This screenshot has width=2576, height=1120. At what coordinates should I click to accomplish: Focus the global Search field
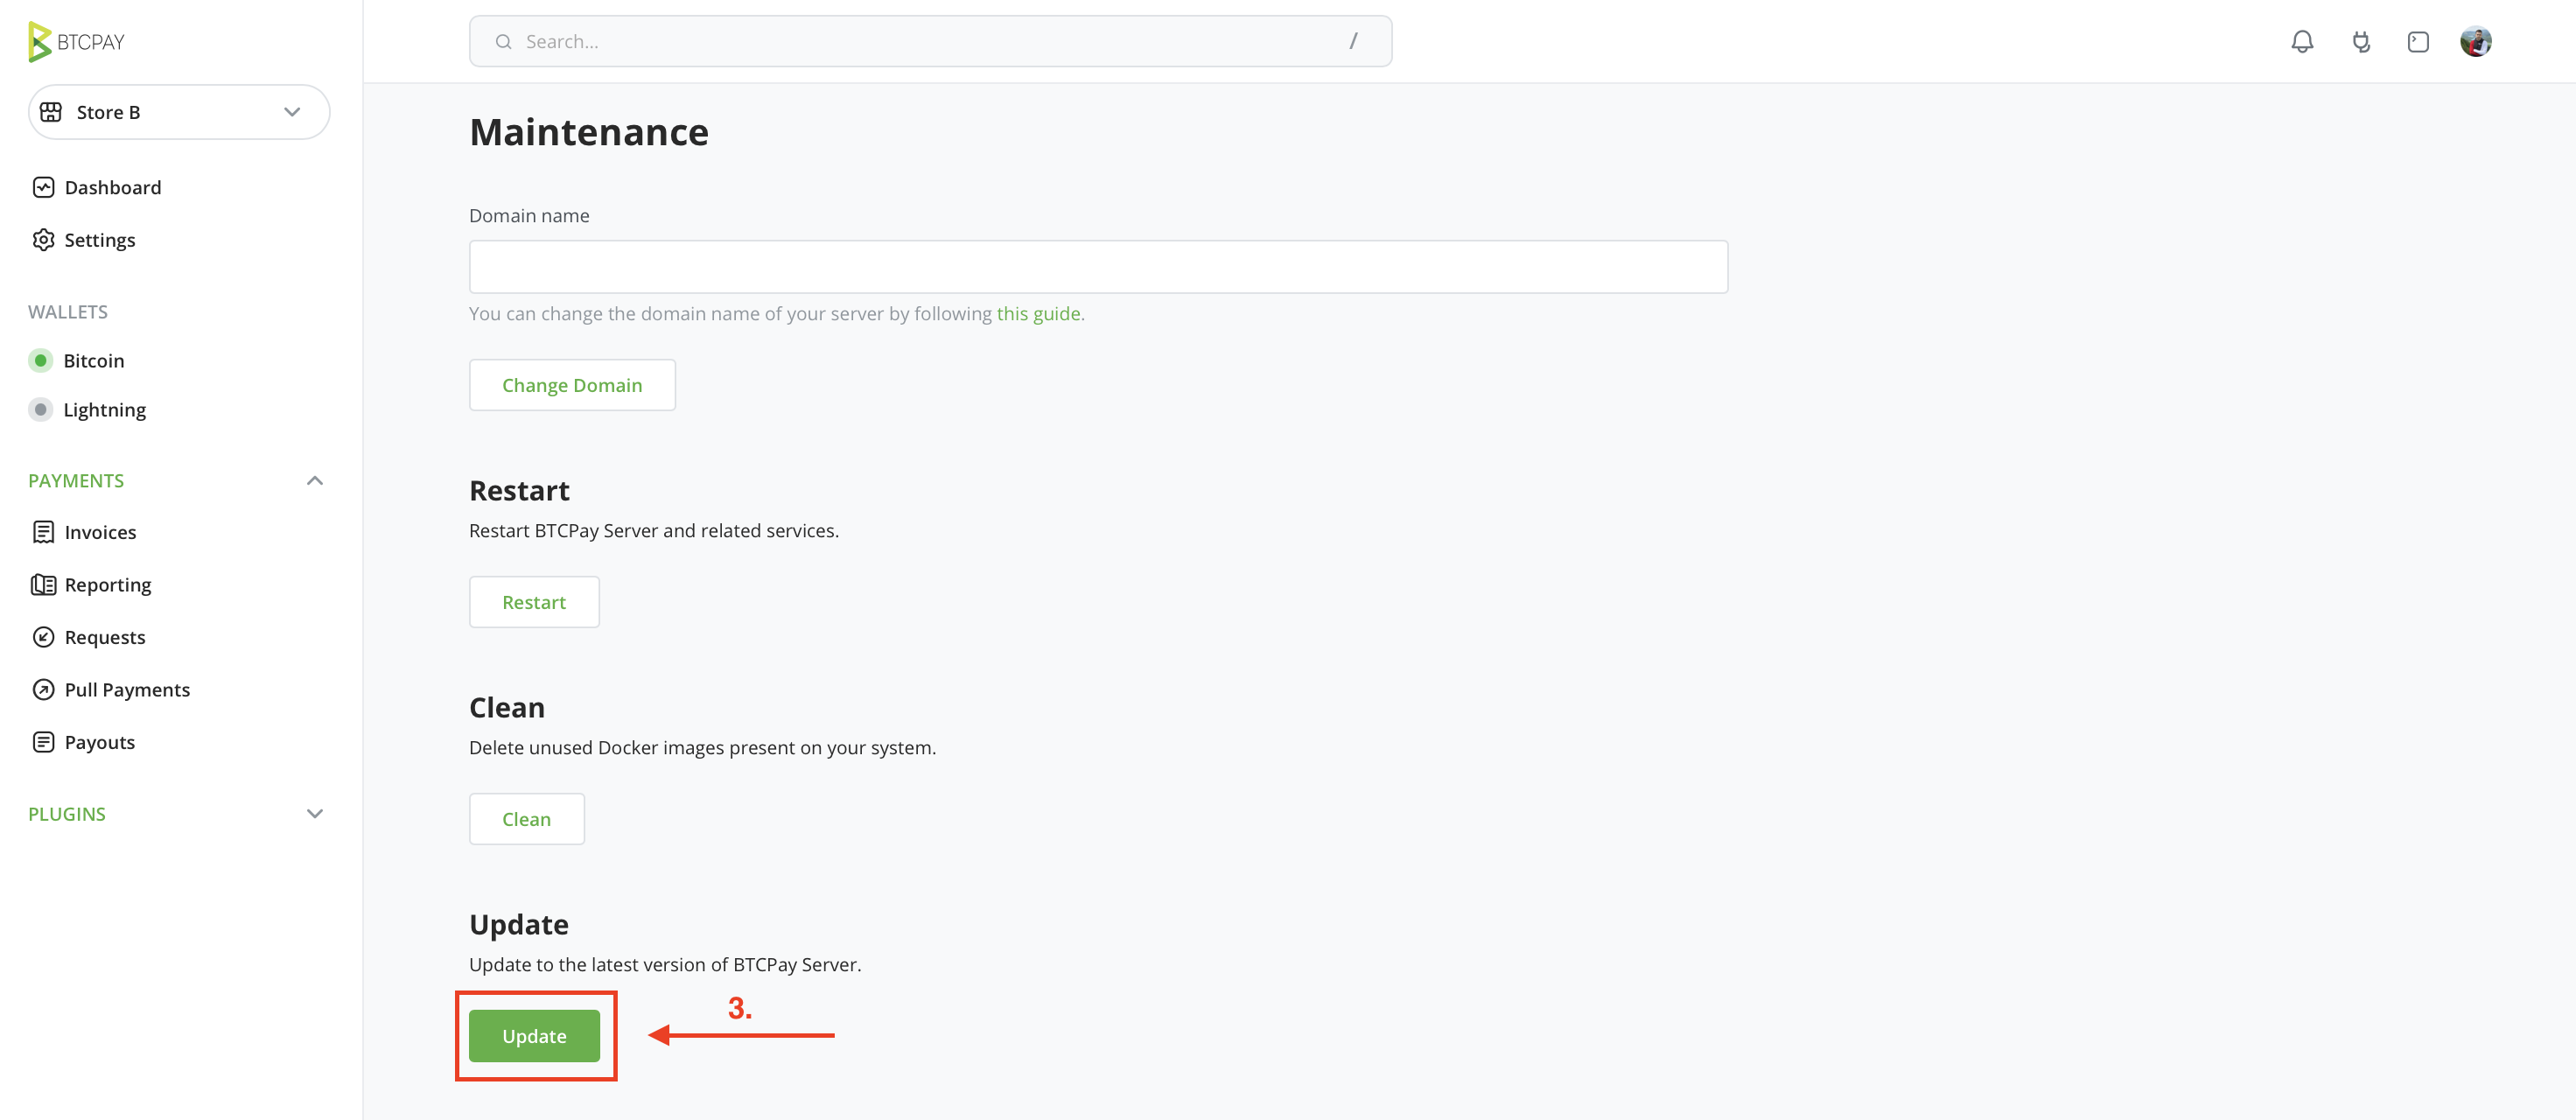tap(930, 41)
